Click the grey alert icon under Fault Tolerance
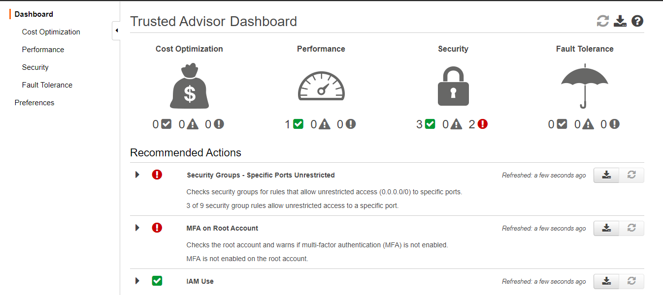Screen dimensions: 663x295 [x=614, y=124]
